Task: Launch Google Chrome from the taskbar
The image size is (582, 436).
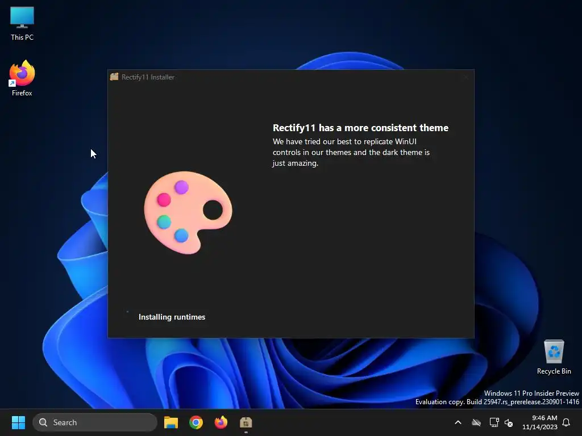Action: 196,422
